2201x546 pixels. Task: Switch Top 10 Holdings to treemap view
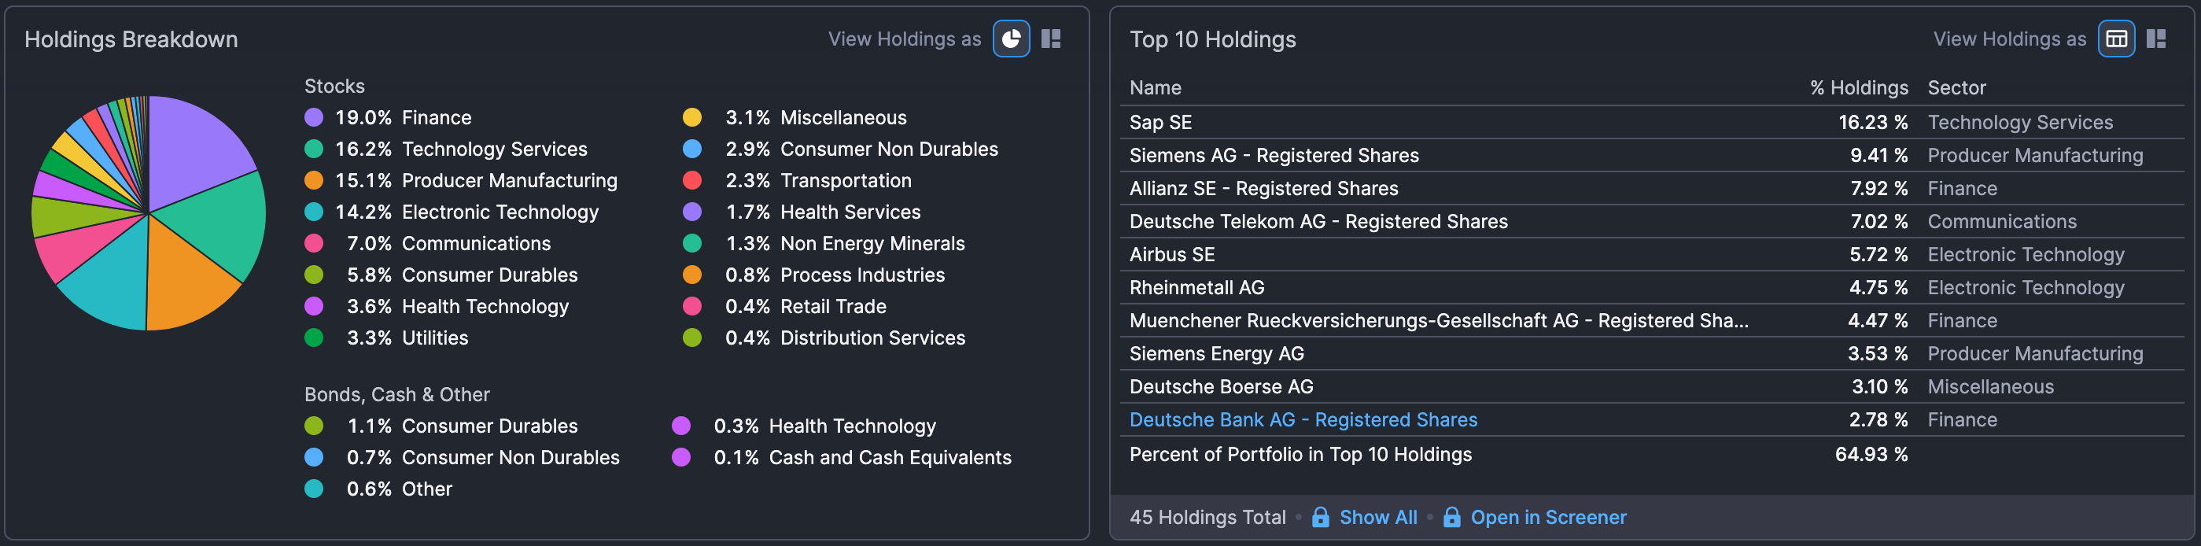click(x=2155, y=39)
